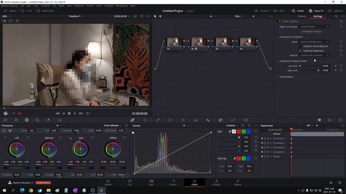
Task: Open the Tracker palette icon
Action: click(183, 120)
